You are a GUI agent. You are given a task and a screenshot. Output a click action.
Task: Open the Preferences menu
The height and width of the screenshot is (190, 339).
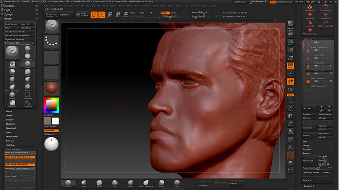[x=145, y=6]
